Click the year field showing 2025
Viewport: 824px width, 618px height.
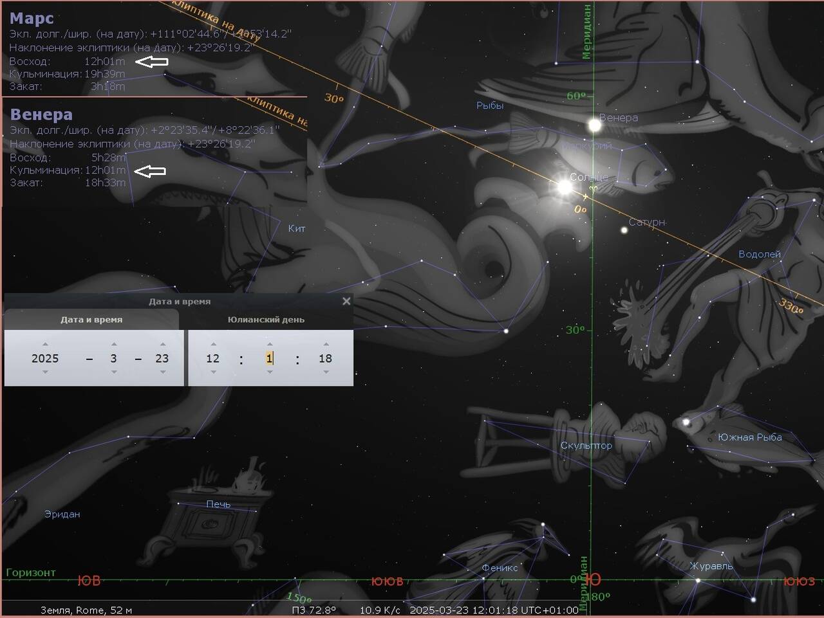point(45,358)
